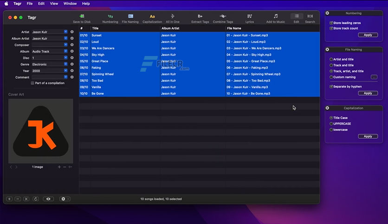Clear the list with the X button
This screenshot has height=224, width=388.
click(x=26, y=199)
